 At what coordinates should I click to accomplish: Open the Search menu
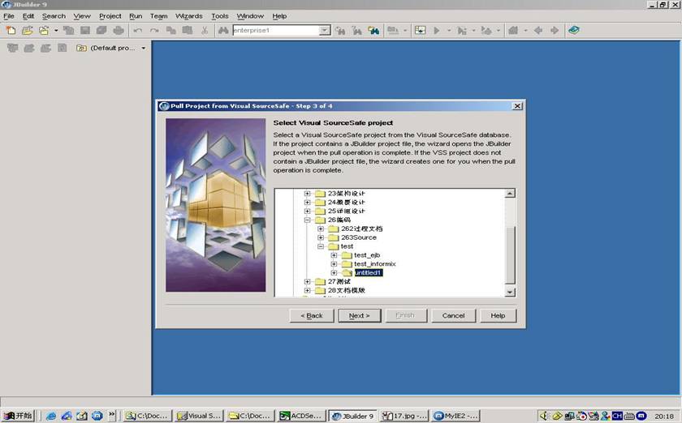coord(54,16)
